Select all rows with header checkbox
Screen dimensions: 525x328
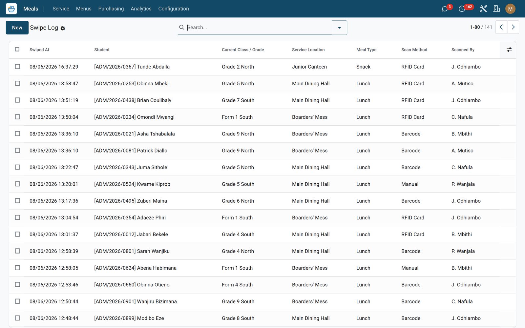pos(17,49)
